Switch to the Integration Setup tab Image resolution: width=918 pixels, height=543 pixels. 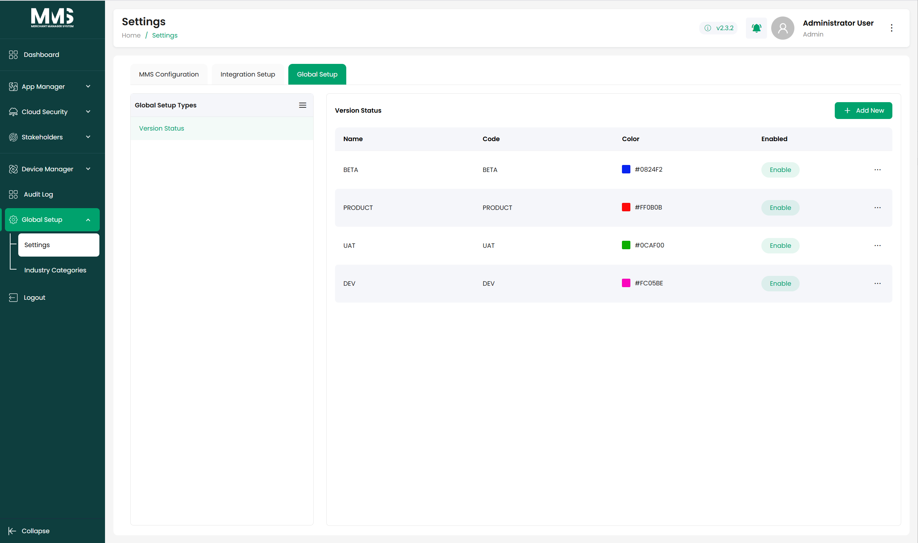[x=248, y=74]
